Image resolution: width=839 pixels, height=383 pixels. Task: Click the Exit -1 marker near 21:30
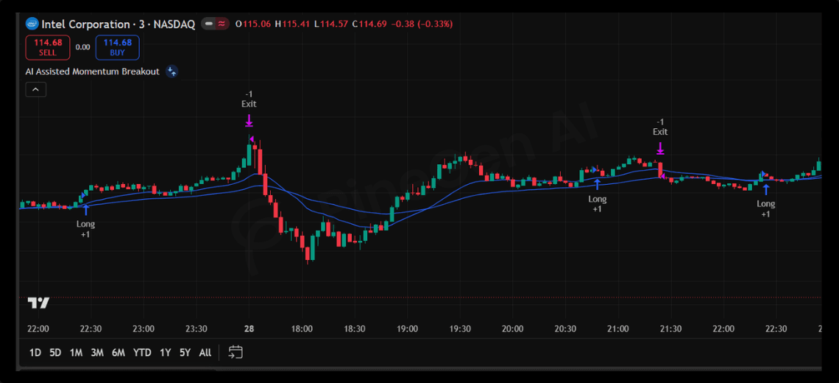coord(660,136)
